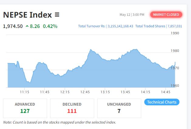The image size is (191, 129).
Task: Click the 0.42% change percentage
Action: 50,26
